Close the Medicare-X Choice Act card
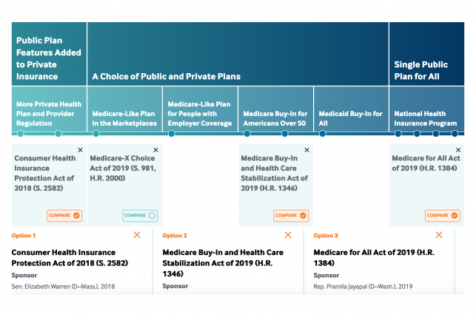This screenshot has height=317, width=476. (155, 150)
